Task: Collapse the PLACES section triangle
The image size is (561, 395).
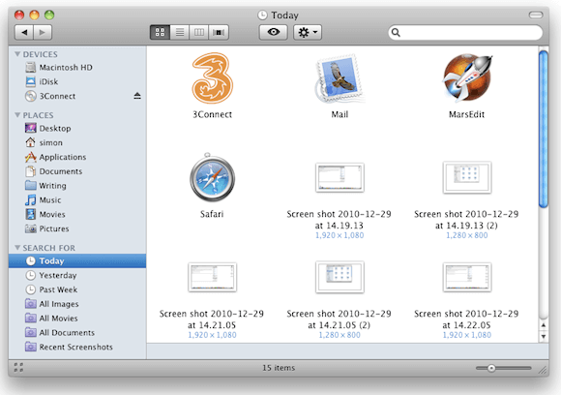Action: click(17, 115)
